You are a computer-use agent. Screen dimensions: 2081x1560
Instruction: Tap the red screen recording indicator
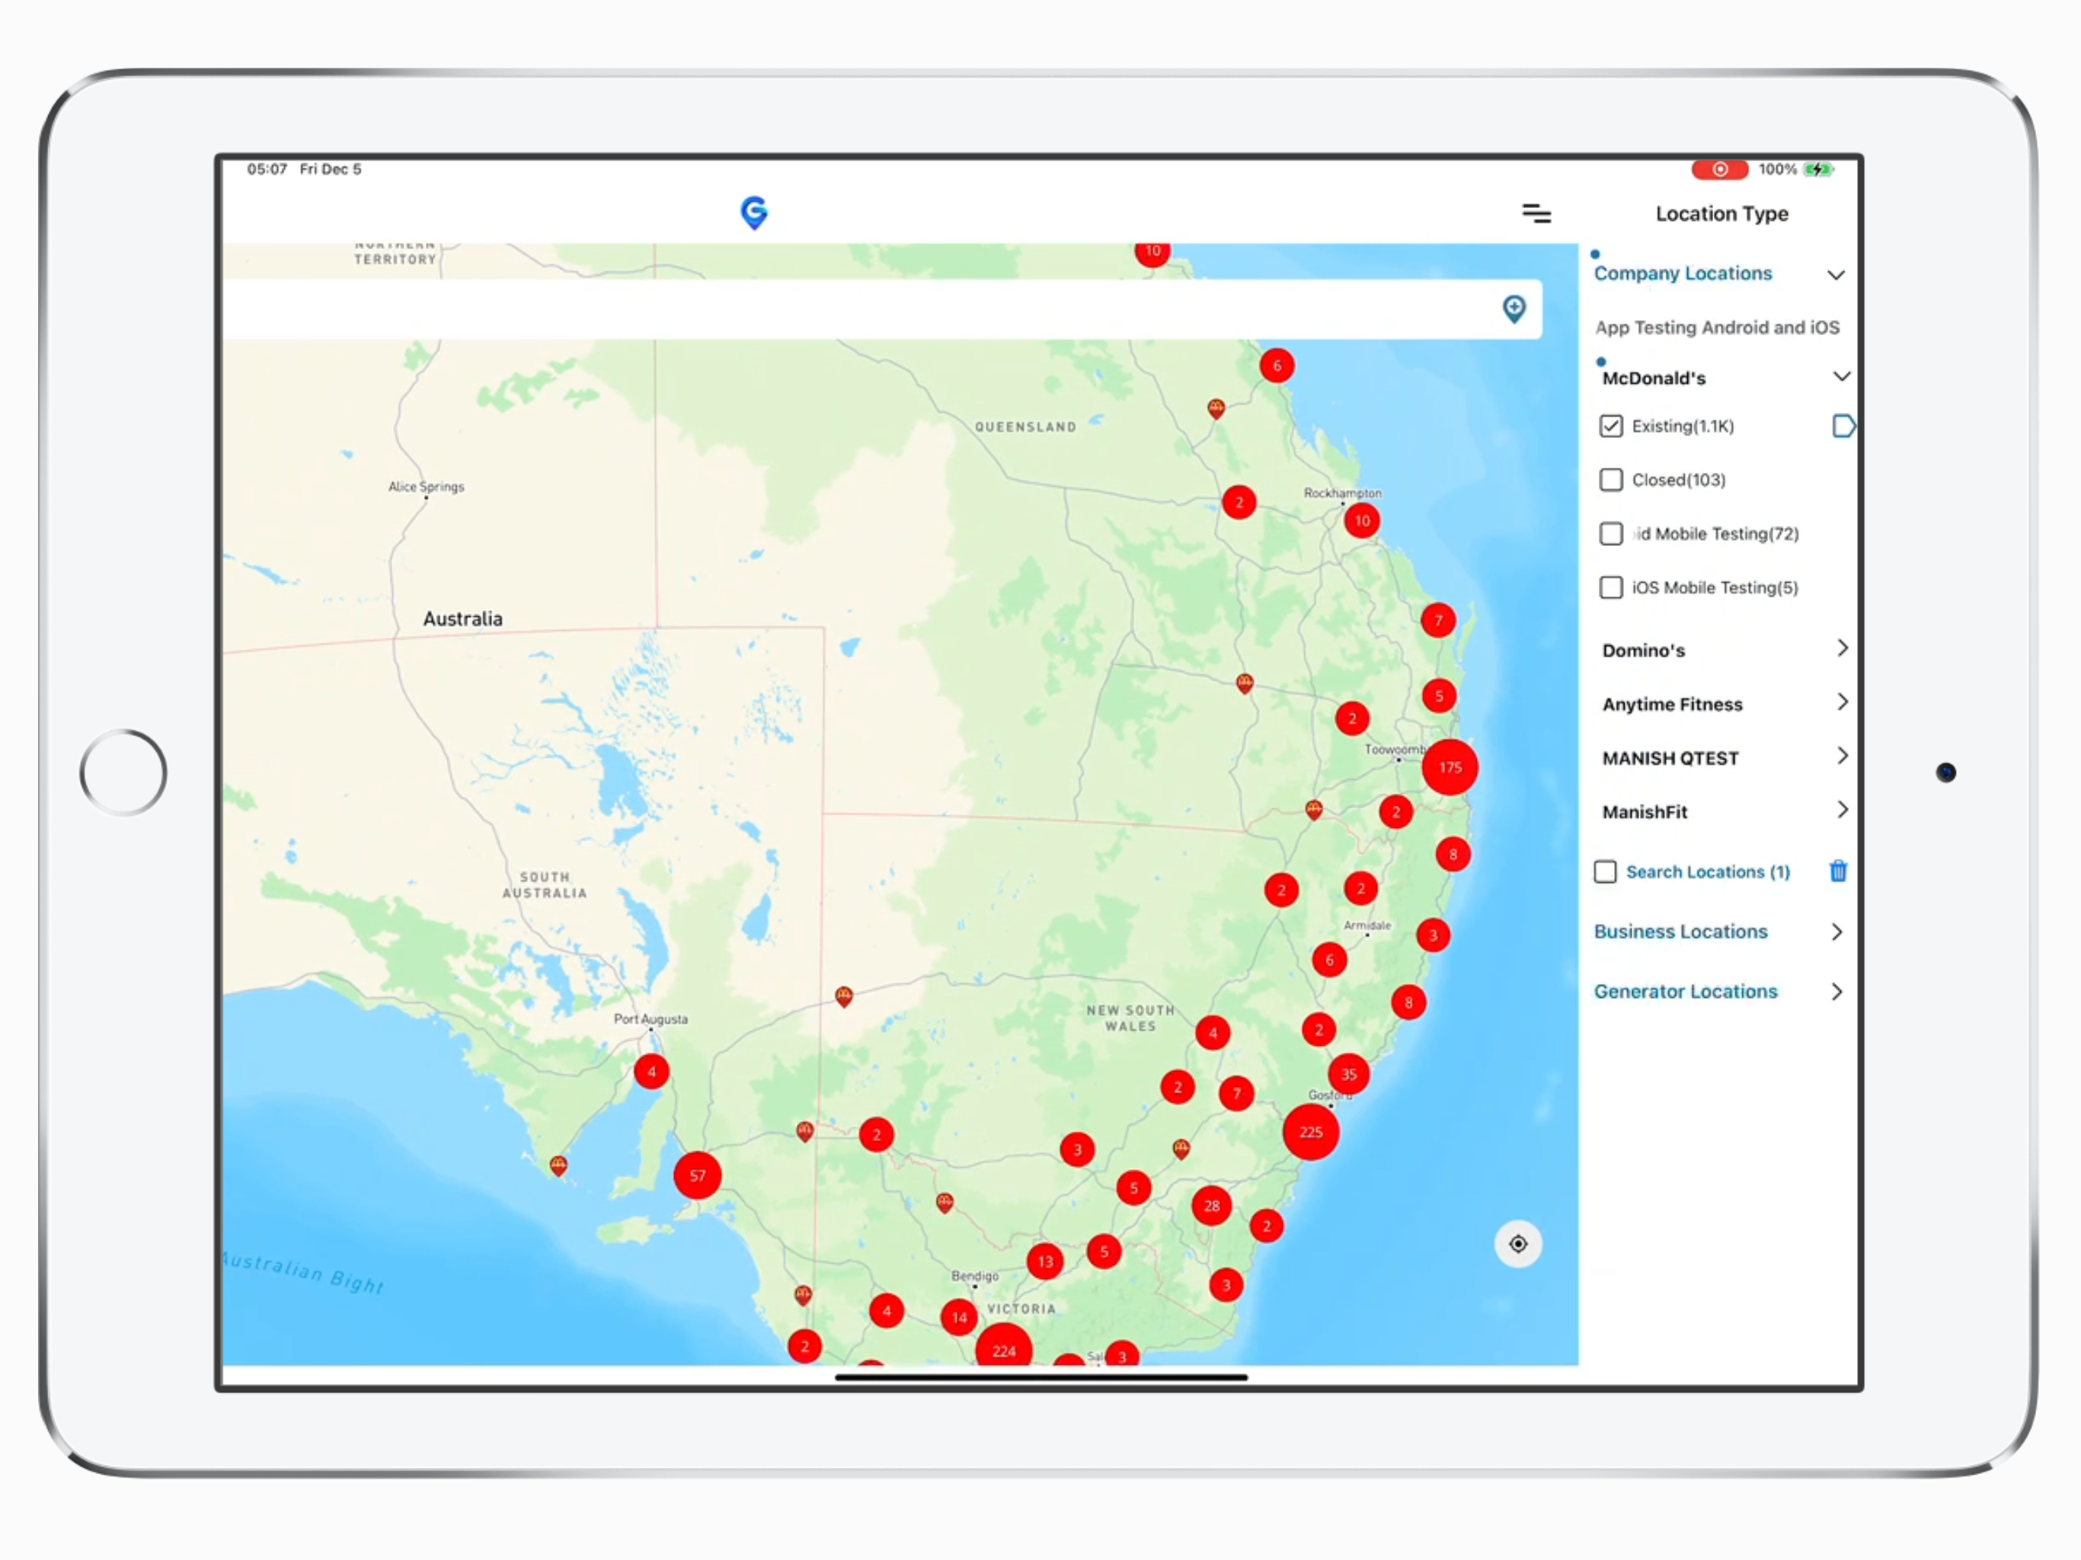[x=1718, y=169]
